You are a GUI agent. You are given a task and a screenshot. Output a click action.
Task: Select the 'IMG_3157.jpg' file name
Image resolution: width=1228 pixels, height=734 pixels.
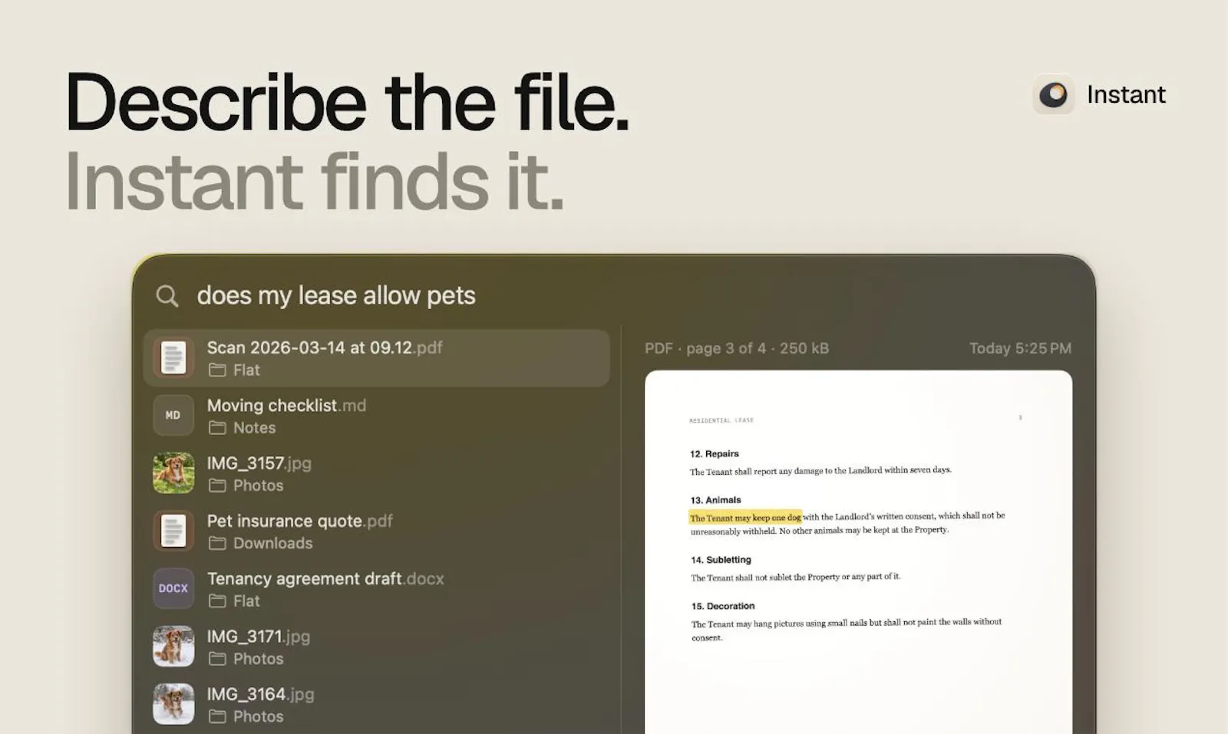click(x=259, y=463)
